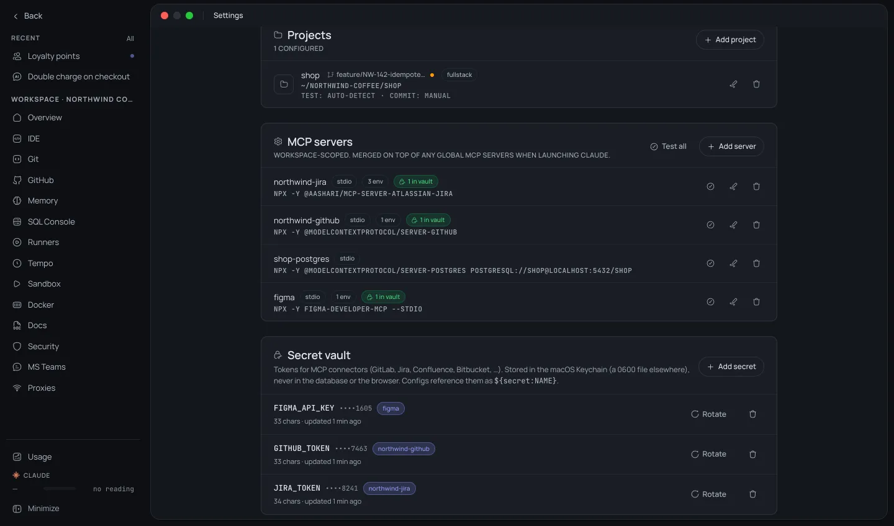Test the northwind-github server connection icon
This screenshot has width=894, height=526.
[x=710, y=225]
